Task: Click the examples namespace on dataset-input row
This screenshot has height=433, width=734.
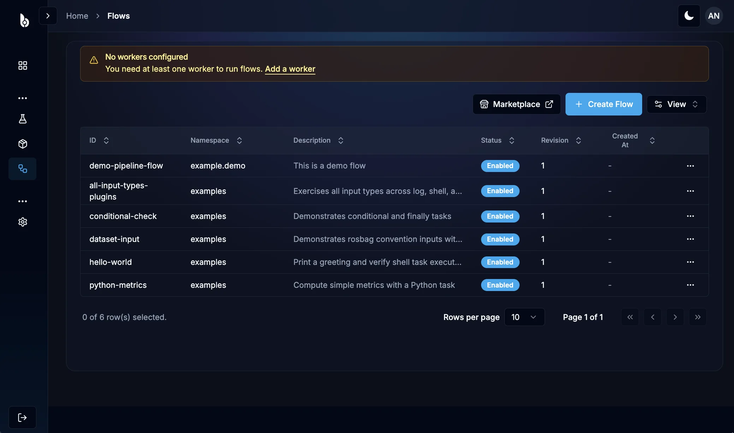Action: click(x=208, y=239)
